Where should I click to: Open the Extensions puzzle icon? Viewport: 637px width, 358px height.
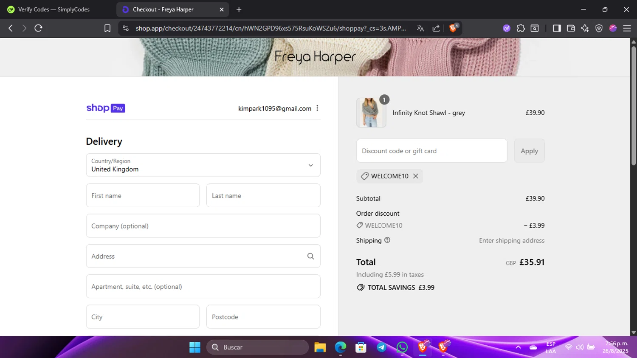(x=521, y=28)
